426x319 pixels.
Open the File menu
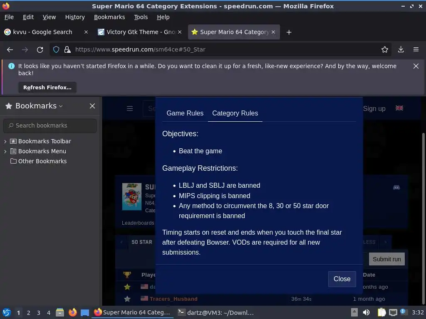9,17
